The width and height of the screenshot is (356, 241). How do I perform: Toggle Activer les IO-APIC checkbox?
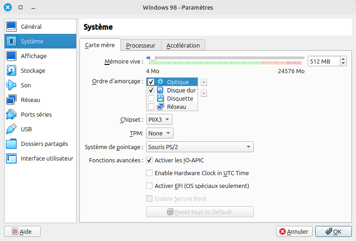click(149, 160)
